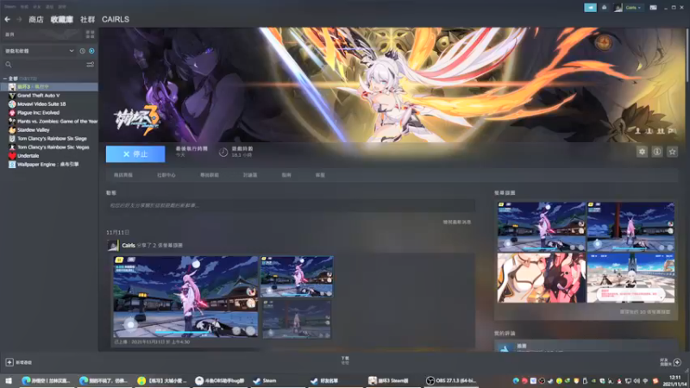This screenshot has height=388, width=690.
Task: Collapse the 全部 games category
Action: click(x=5, y=78)
